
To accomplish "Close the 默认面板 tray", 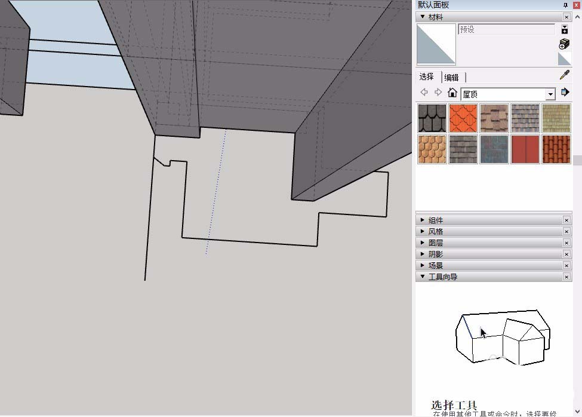I will [577, 5].
